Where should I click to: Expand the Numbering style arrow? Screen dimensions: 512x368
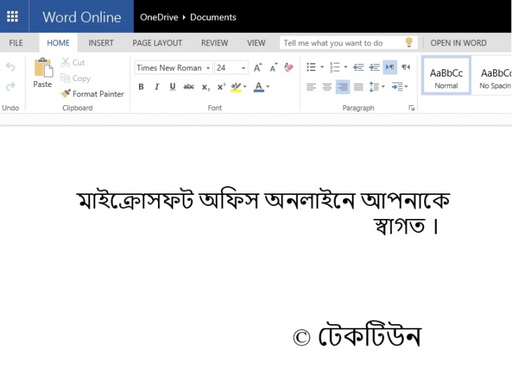coord(346,67)
